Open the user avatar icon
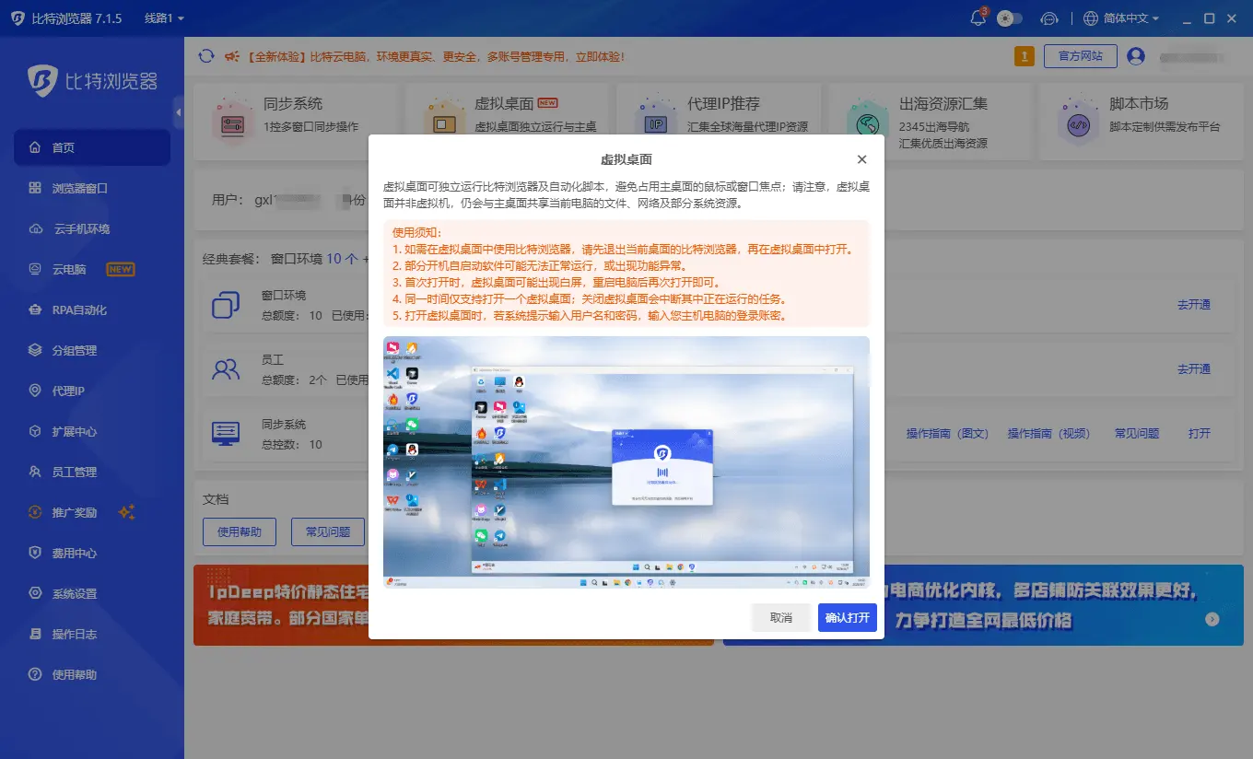The image size is (1253, 759). 1136,56
